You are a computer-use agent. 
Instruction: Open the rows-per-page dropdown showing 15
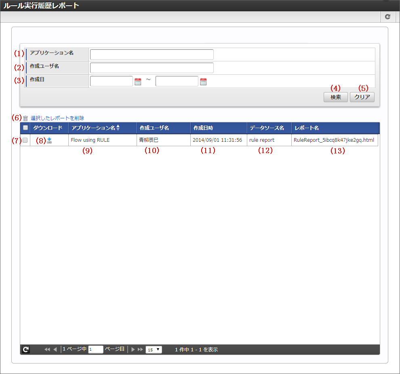coord(154,349)
